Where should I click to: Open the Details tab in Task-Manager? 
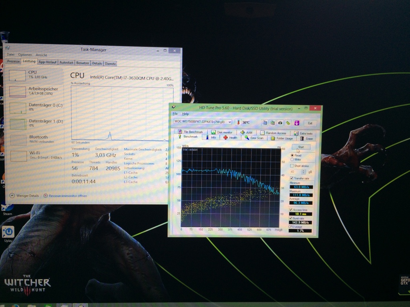[97, 63]
